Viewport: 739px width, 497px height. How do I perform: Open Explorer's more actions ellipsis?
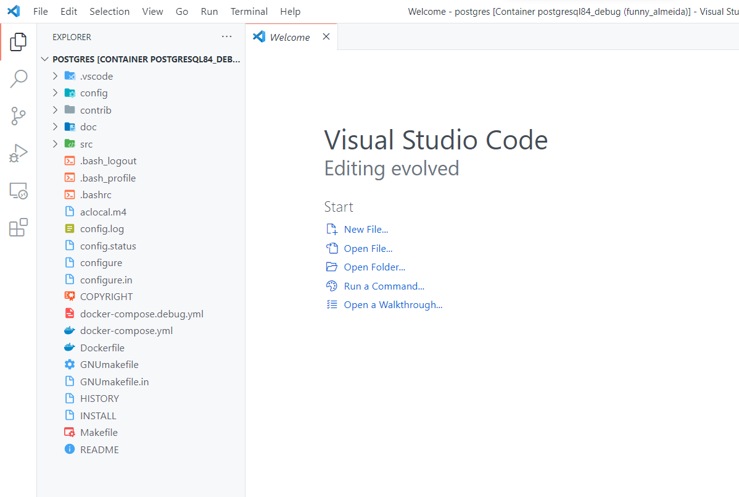coord(226,37)
